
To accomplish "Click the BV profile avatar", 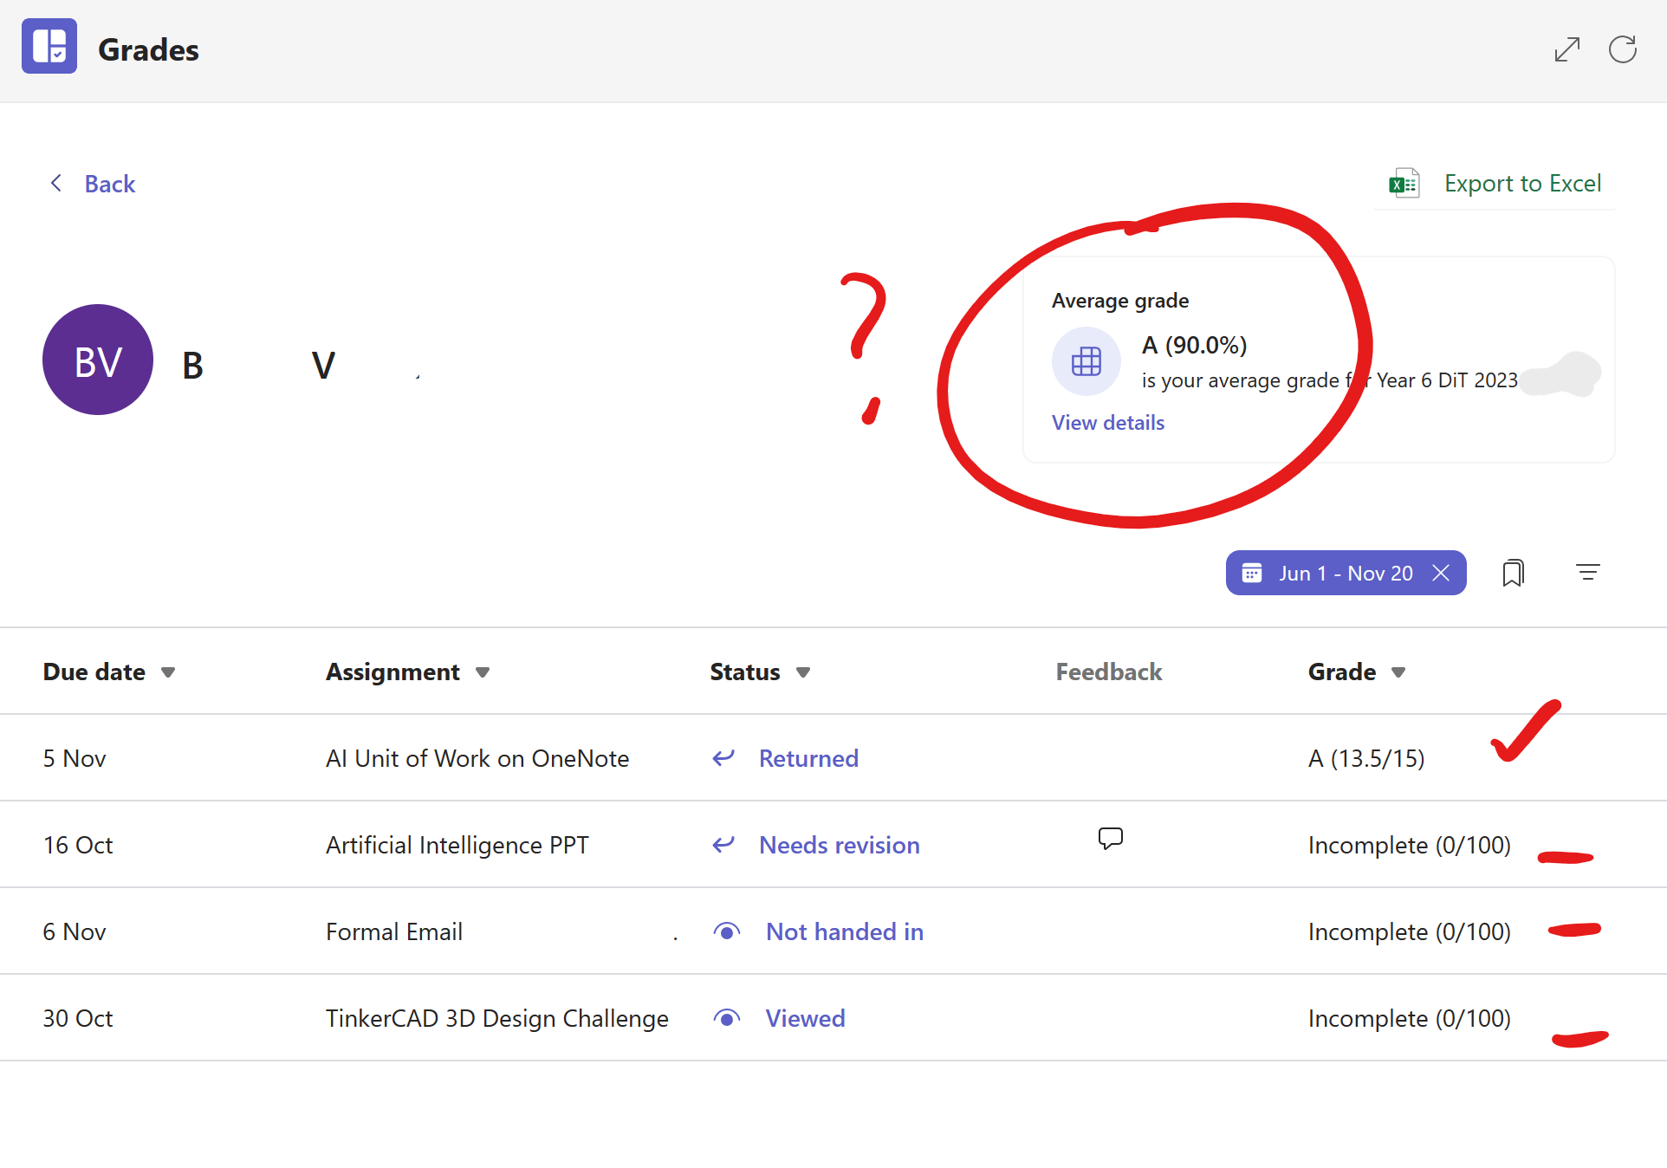I will (98, 360).
